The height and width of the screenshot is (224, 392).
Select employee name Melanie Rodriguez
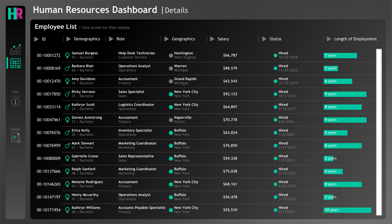pyautogui.click(x=87, y=182)
